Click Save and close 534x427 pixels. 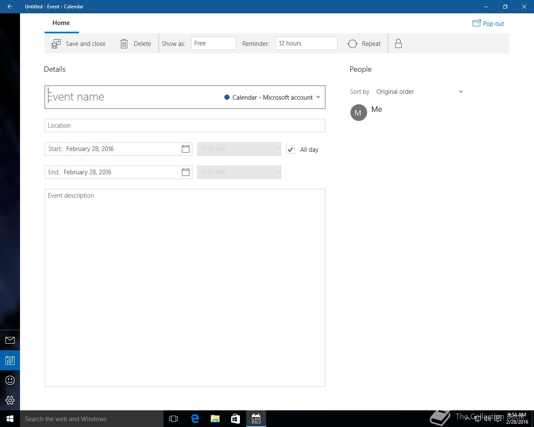pos(79,44)
